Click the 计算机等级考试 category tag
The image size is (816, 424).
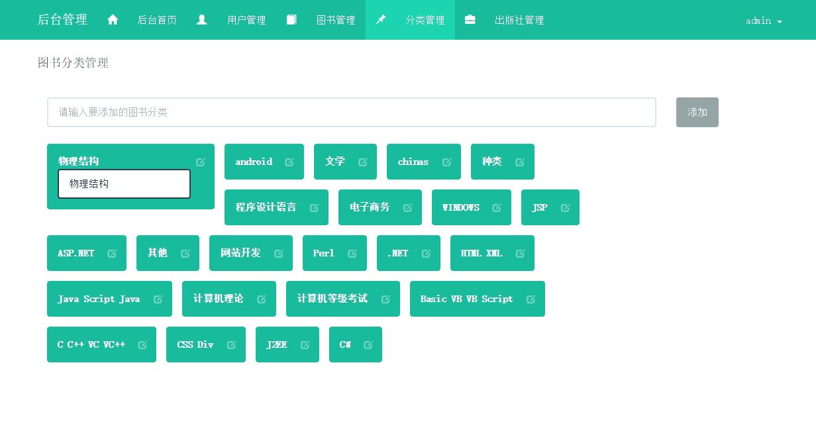click(x=343, y=299)
